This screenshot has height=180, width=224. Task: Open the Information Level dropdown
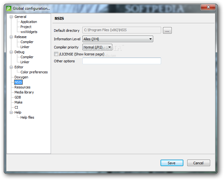coord(118,39)
